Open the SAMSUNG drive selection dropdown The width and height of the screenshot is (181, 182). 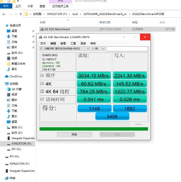point(65,49)
